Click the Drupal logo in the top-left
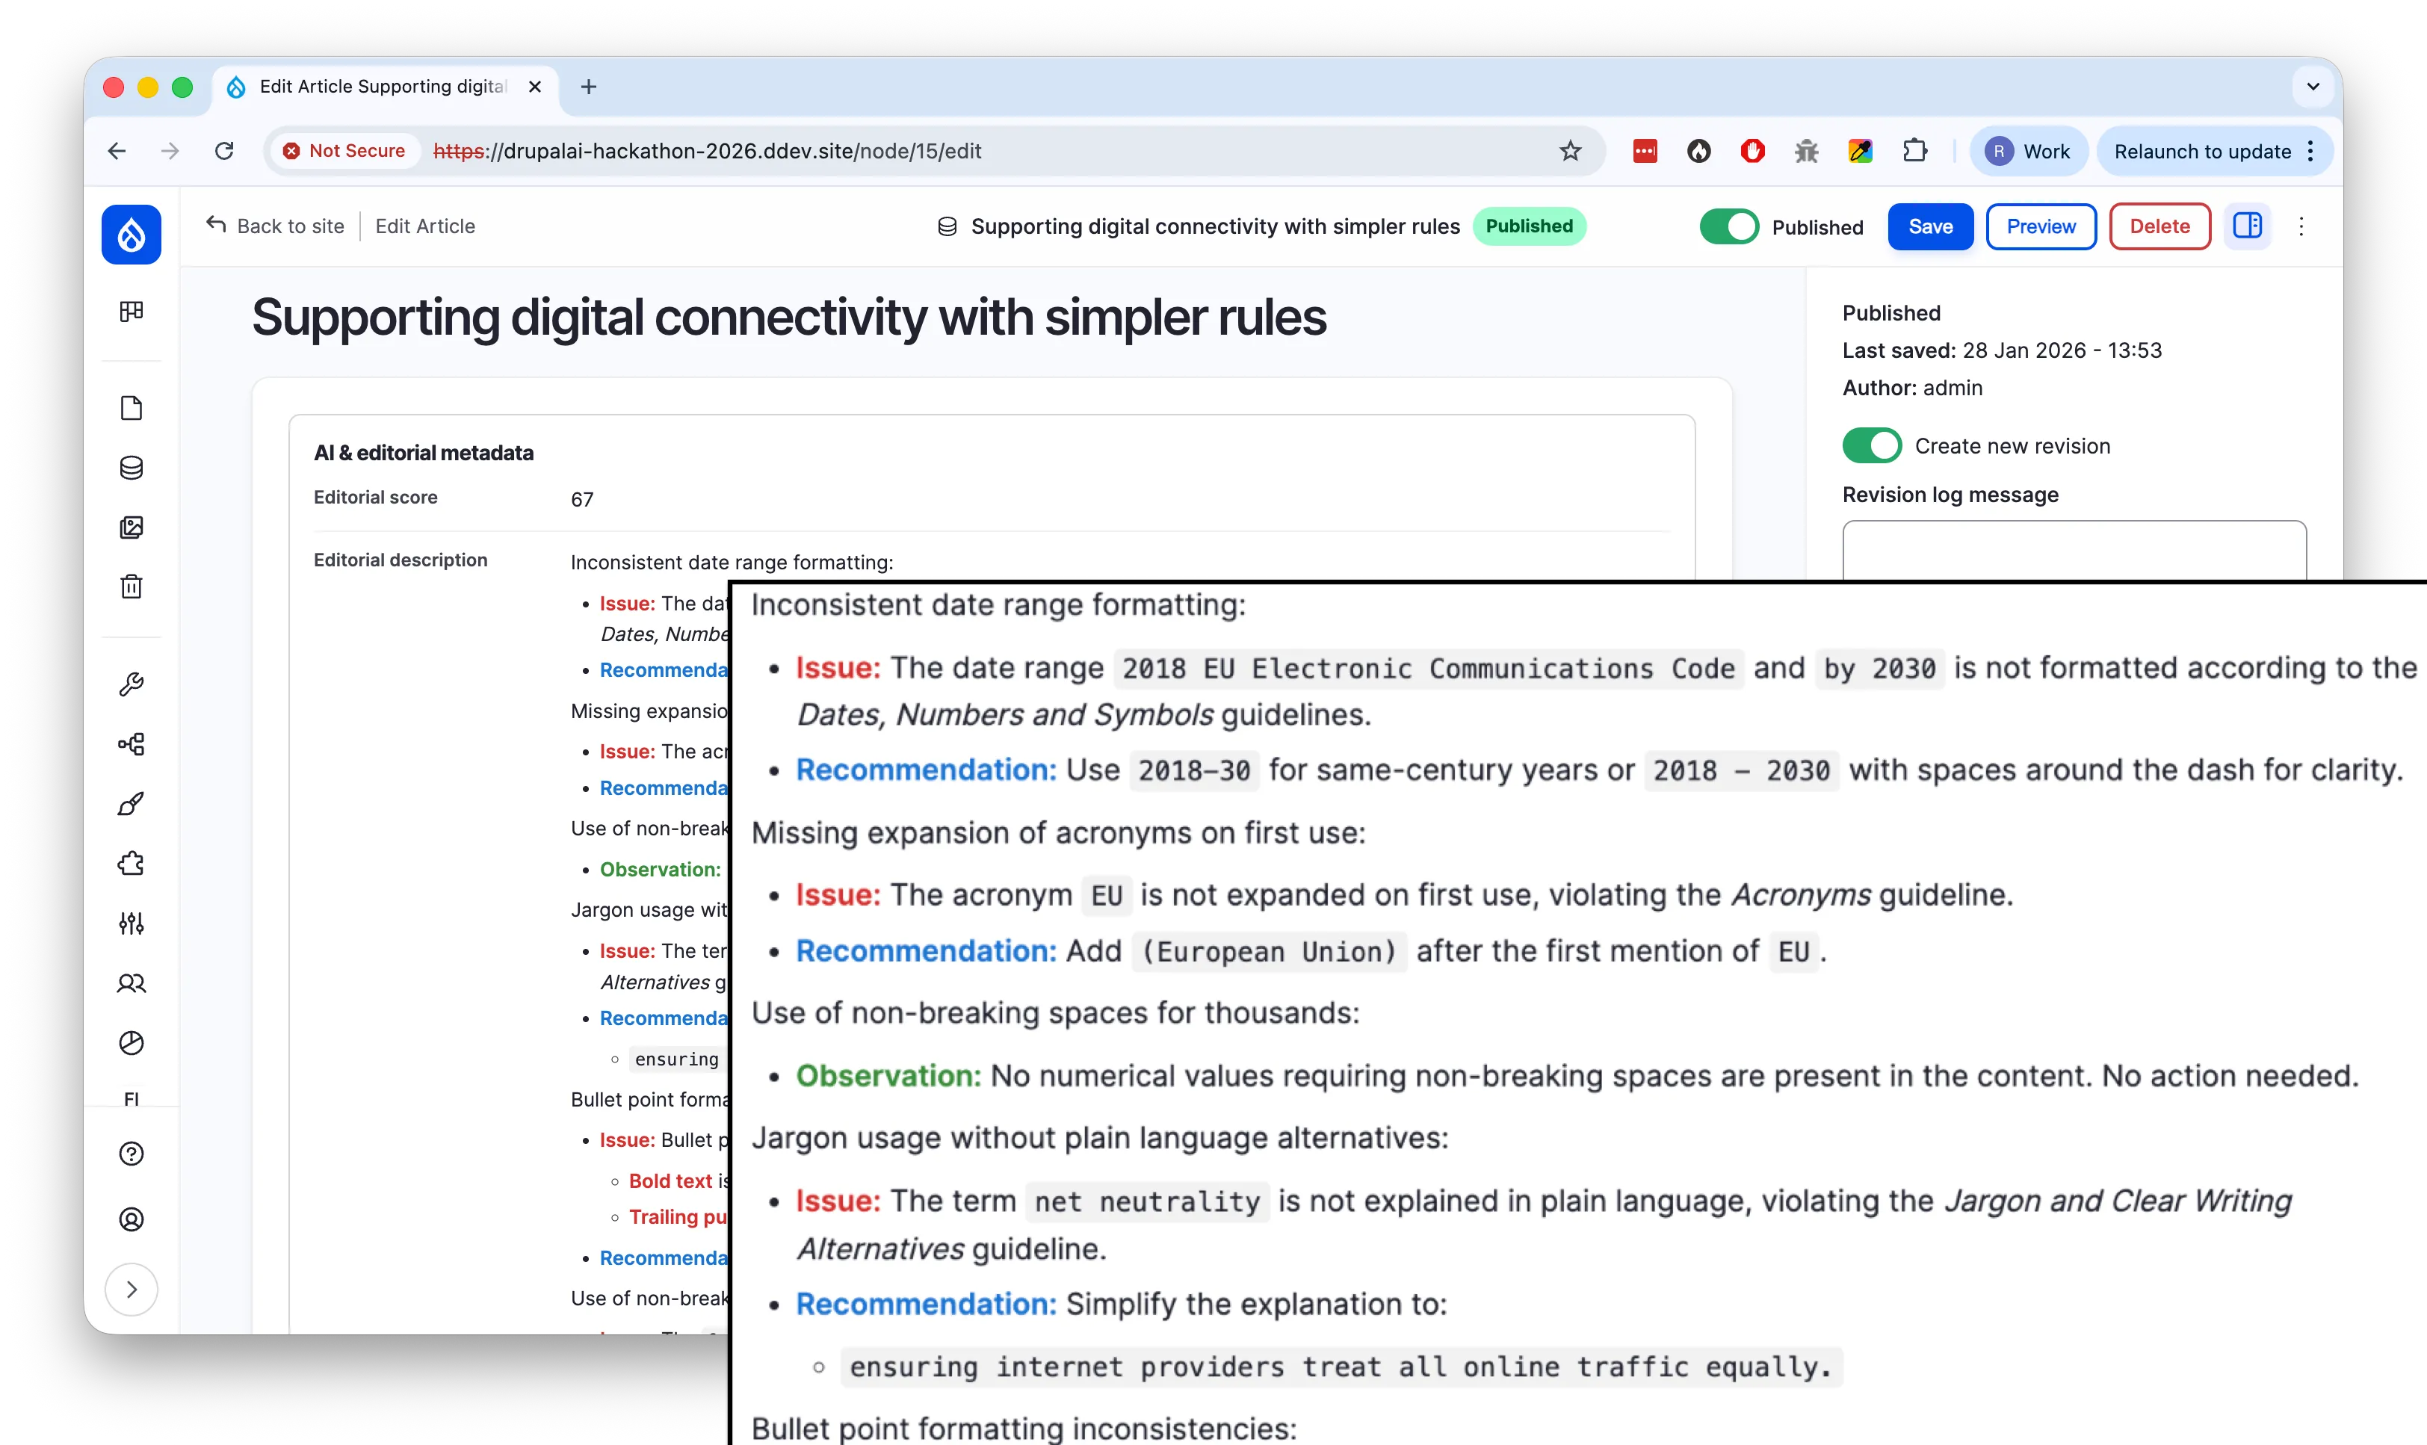 point(132,234)
